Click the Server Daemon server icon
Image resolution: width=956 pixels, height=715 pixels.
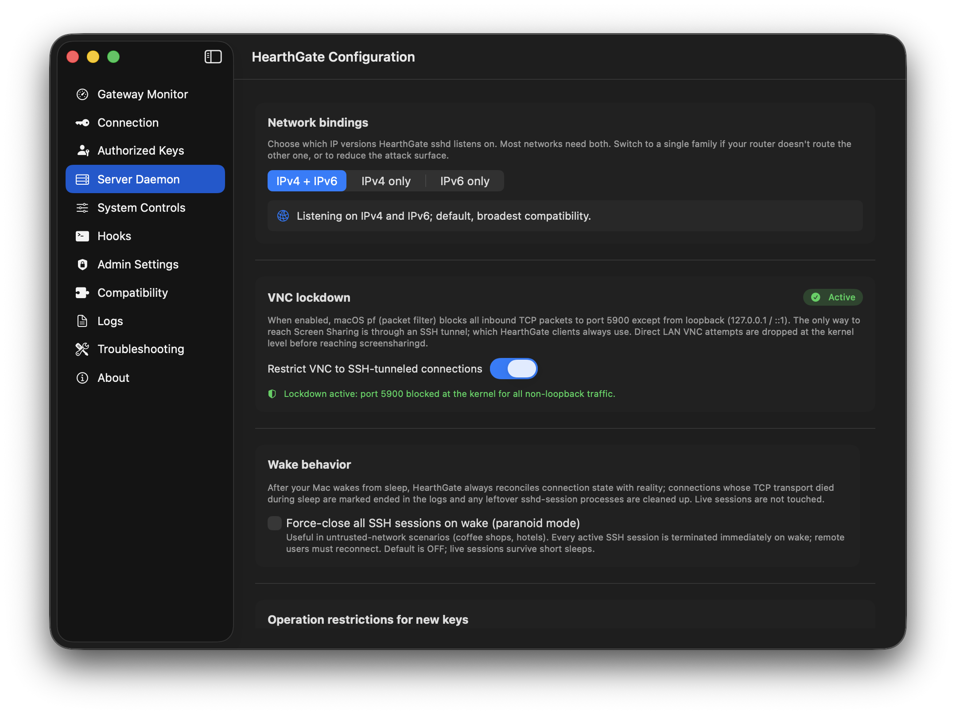tap(82, 179)
